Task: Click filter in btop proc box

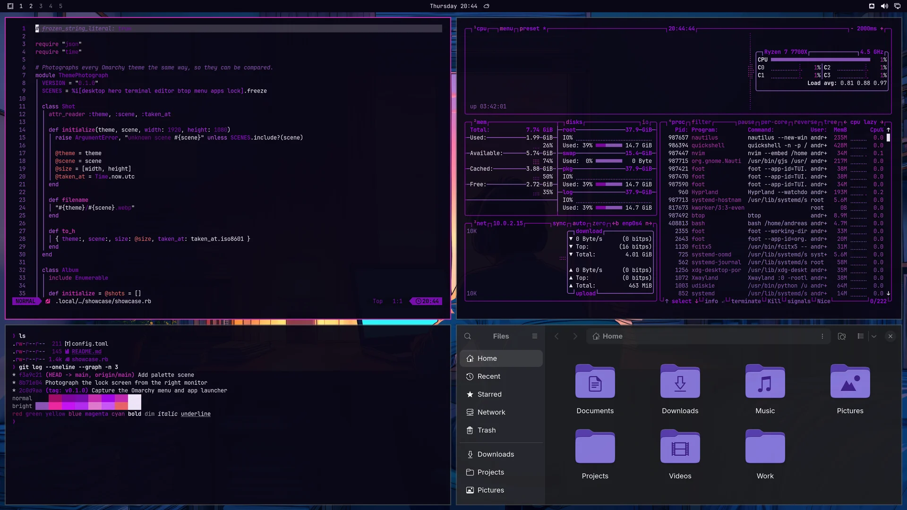Action: [702, 122]
